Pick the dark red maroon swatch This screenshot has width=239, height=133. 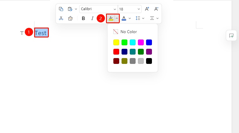(x=116, y=61)
